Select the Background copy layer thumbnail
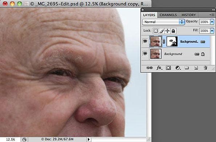The width and height of the screenshot is (216, 142). [x=156, y=41]
